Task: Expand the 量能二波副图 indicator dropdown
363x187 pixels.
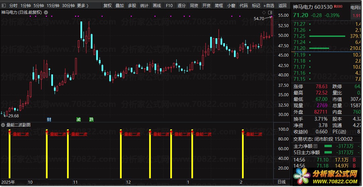Action: click(x=3, y=125)
